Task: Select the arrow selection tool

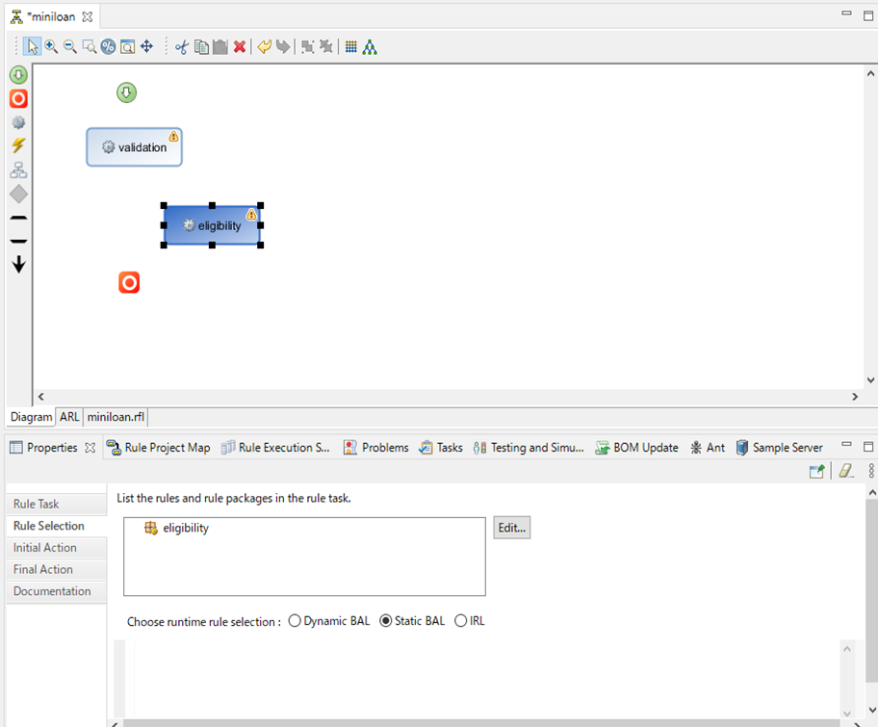Action: tap(33, 46)
